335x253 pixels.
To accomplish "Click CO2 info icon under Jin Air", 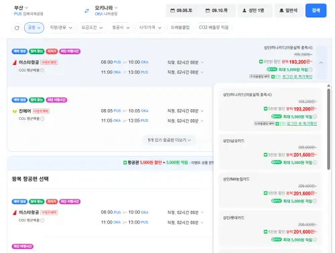I will 42,118.
